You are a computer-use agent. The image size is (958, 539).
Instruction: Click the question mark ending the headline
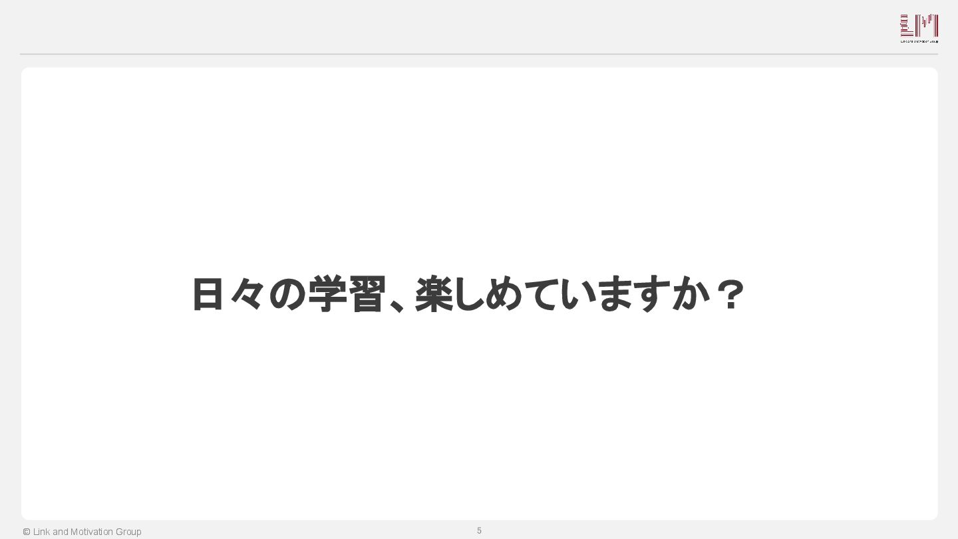click(x=732, y=294)
